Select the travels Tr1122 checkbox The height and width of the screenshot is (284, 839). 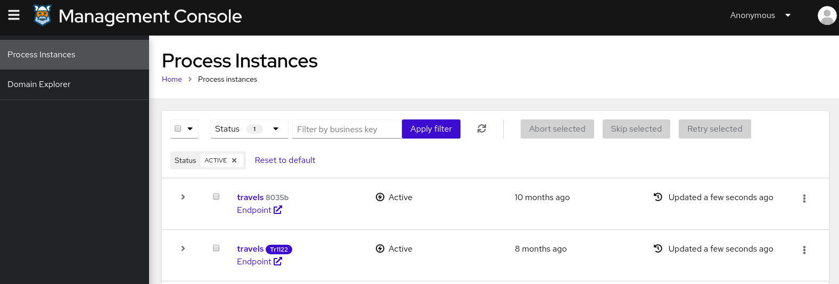point(216,248)
